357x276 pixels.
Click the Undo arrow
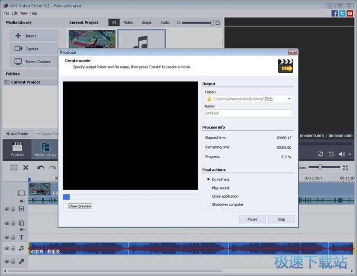[x=41, y=168]
